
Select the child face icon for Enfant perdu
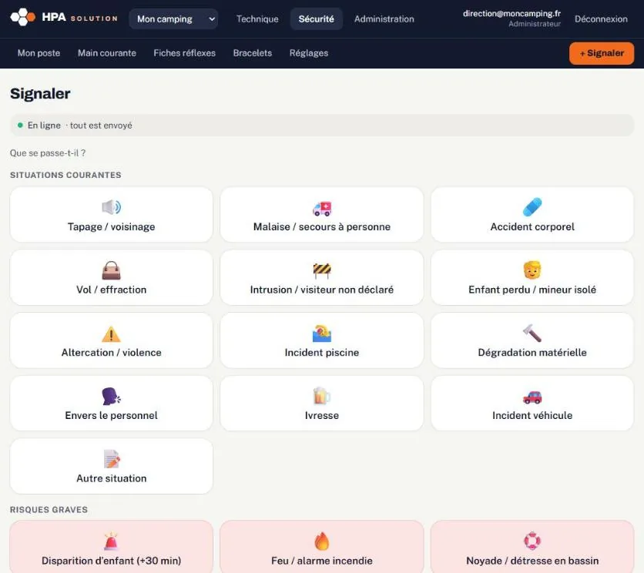(x=532, y=270)
